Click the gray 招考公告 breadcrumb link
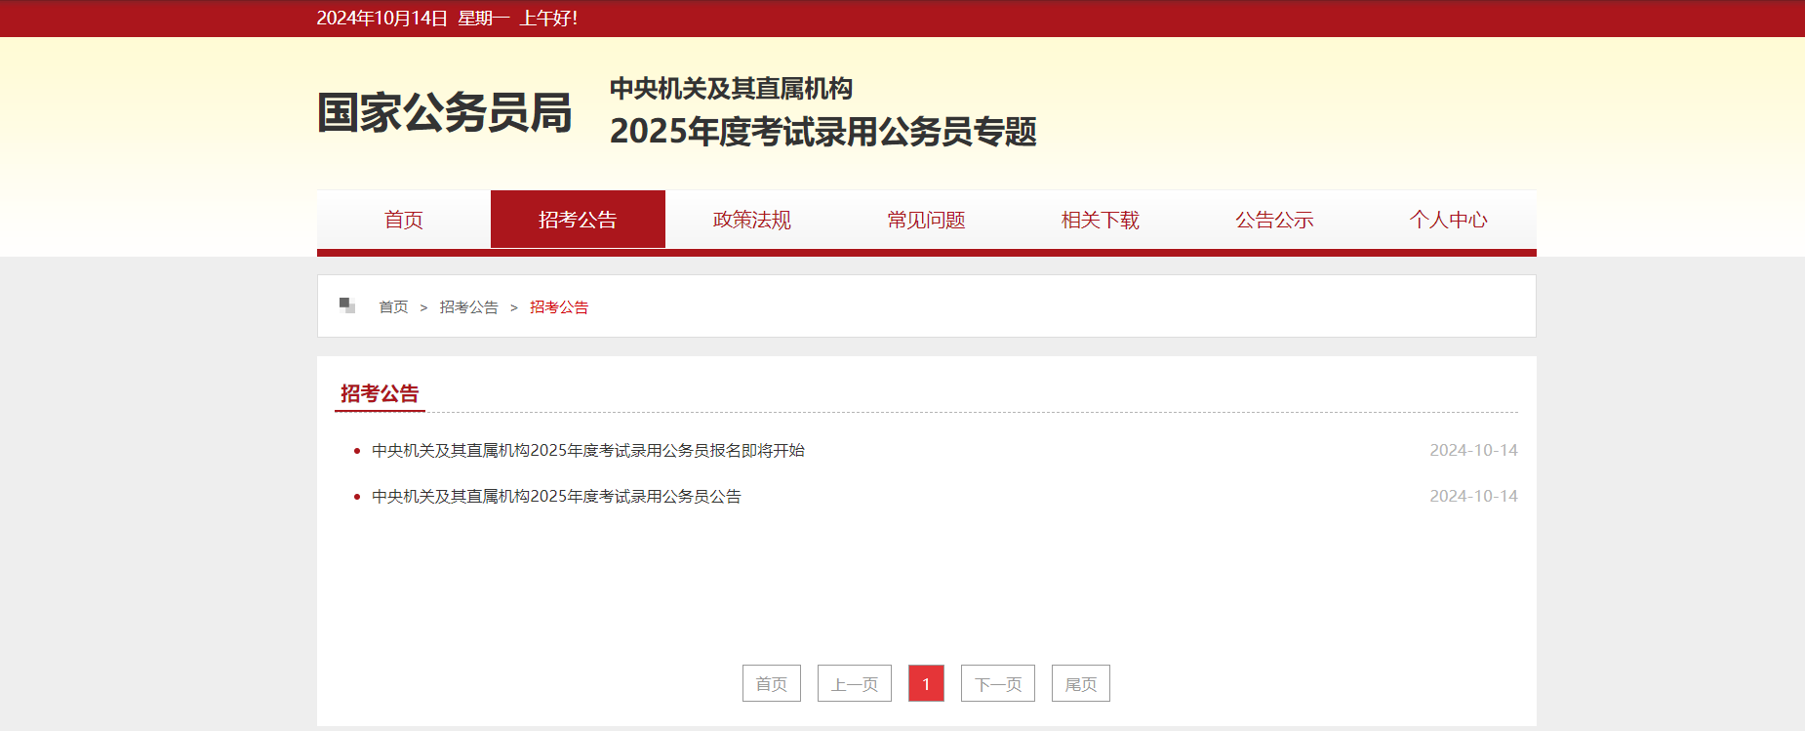 [x=469, y=307]
